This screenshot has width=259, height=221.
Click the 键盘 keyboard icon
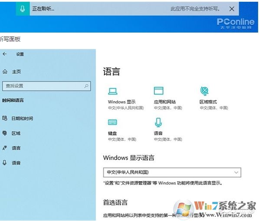(x=112, y=122)
